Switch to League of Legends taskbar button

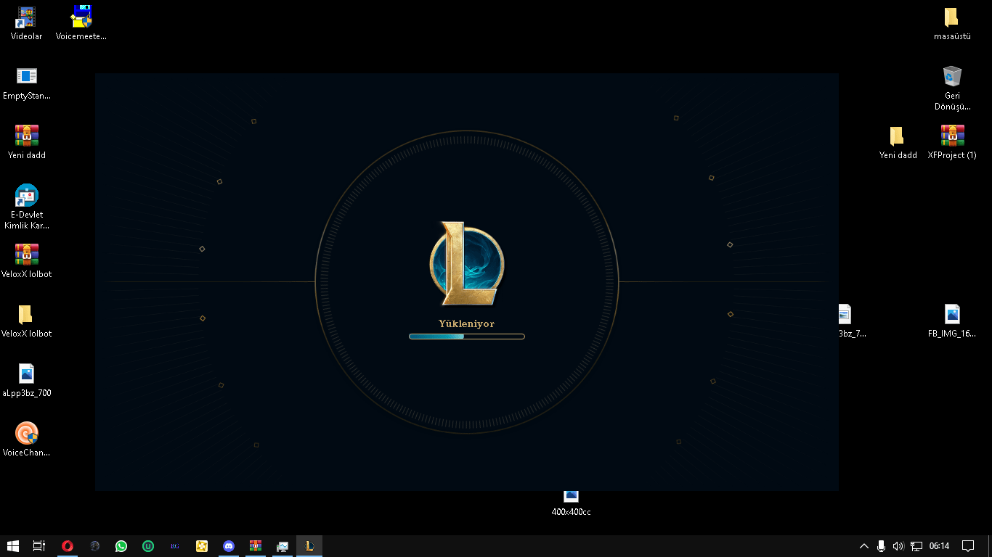pos(309,546)
